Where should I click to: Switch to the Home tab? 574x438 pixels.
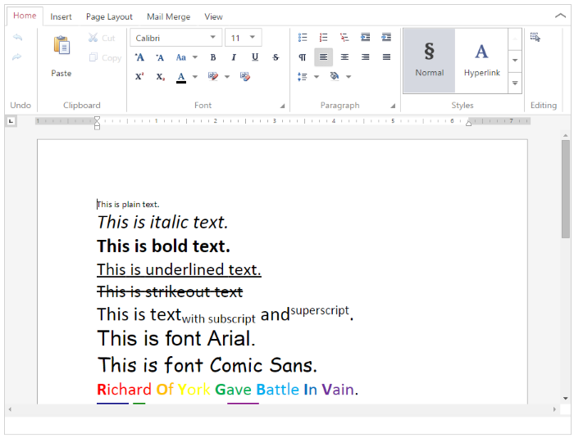click(x=25, y=16)
